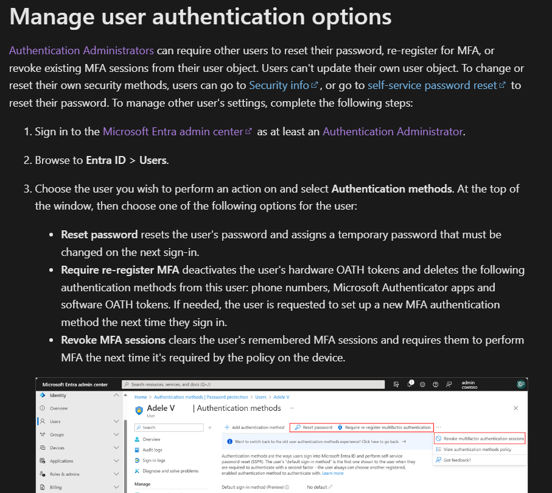
Task: Expand the Devices chevron in sidebar
Action: coord(116,447)
